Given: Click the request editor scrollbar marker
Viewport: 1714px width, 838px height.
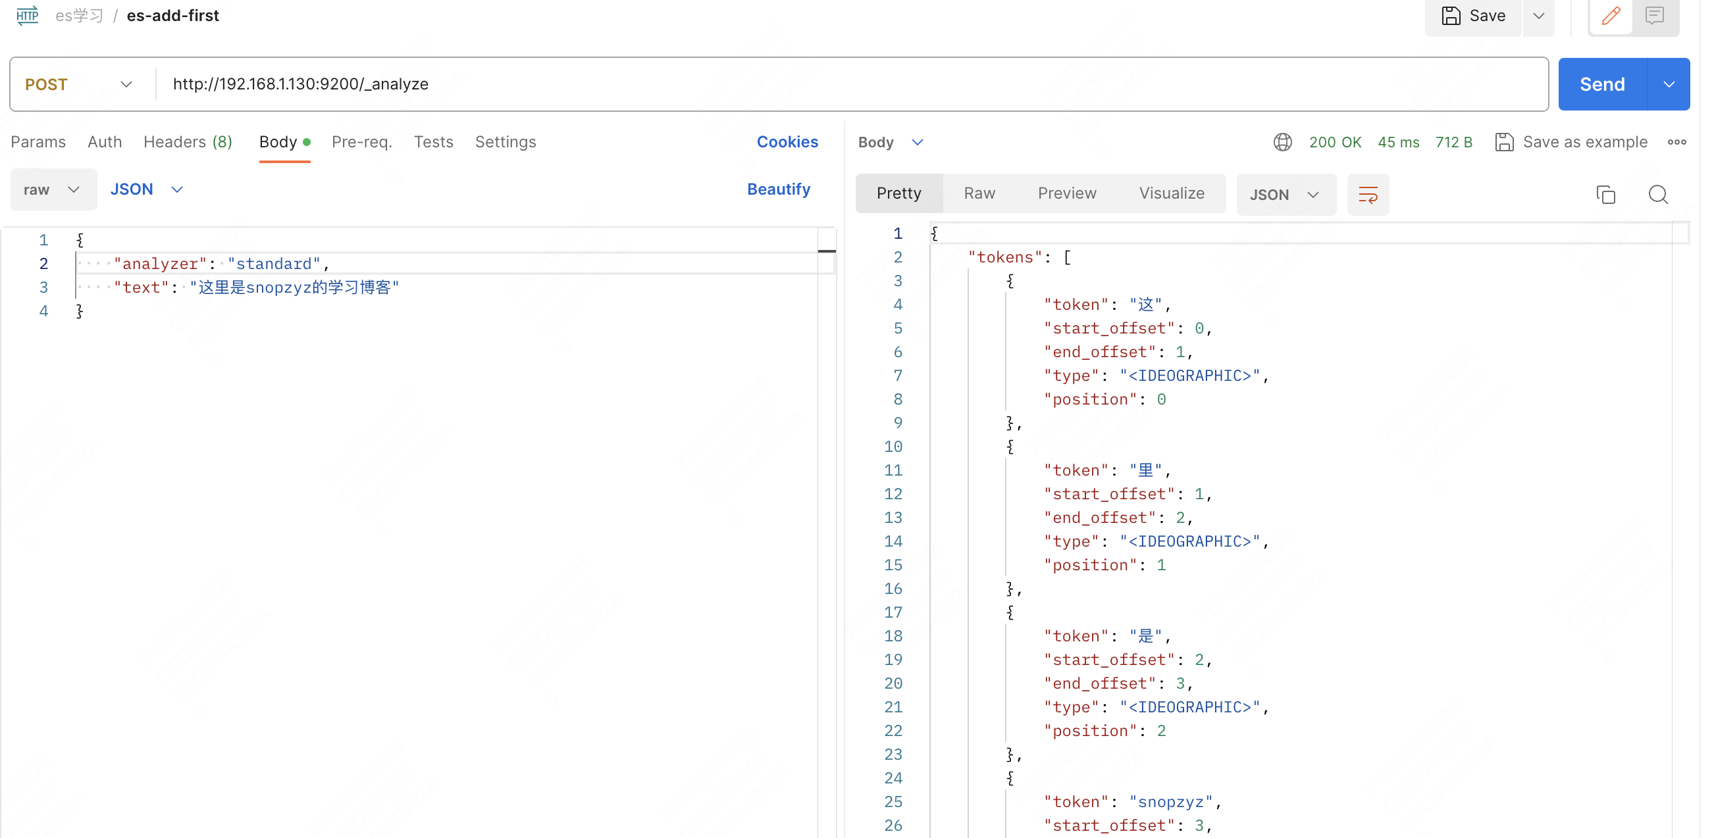Looking at the screenshot, I should [827, 251].
